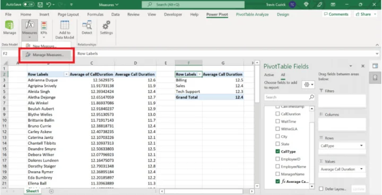Click the TC account avatar
The height and width of the screenshot is (195, 382).
pos(292,5)
